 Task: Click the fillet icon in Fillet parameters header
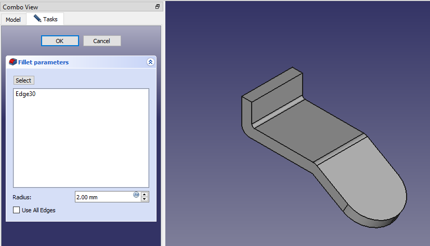tap(13, 62)
